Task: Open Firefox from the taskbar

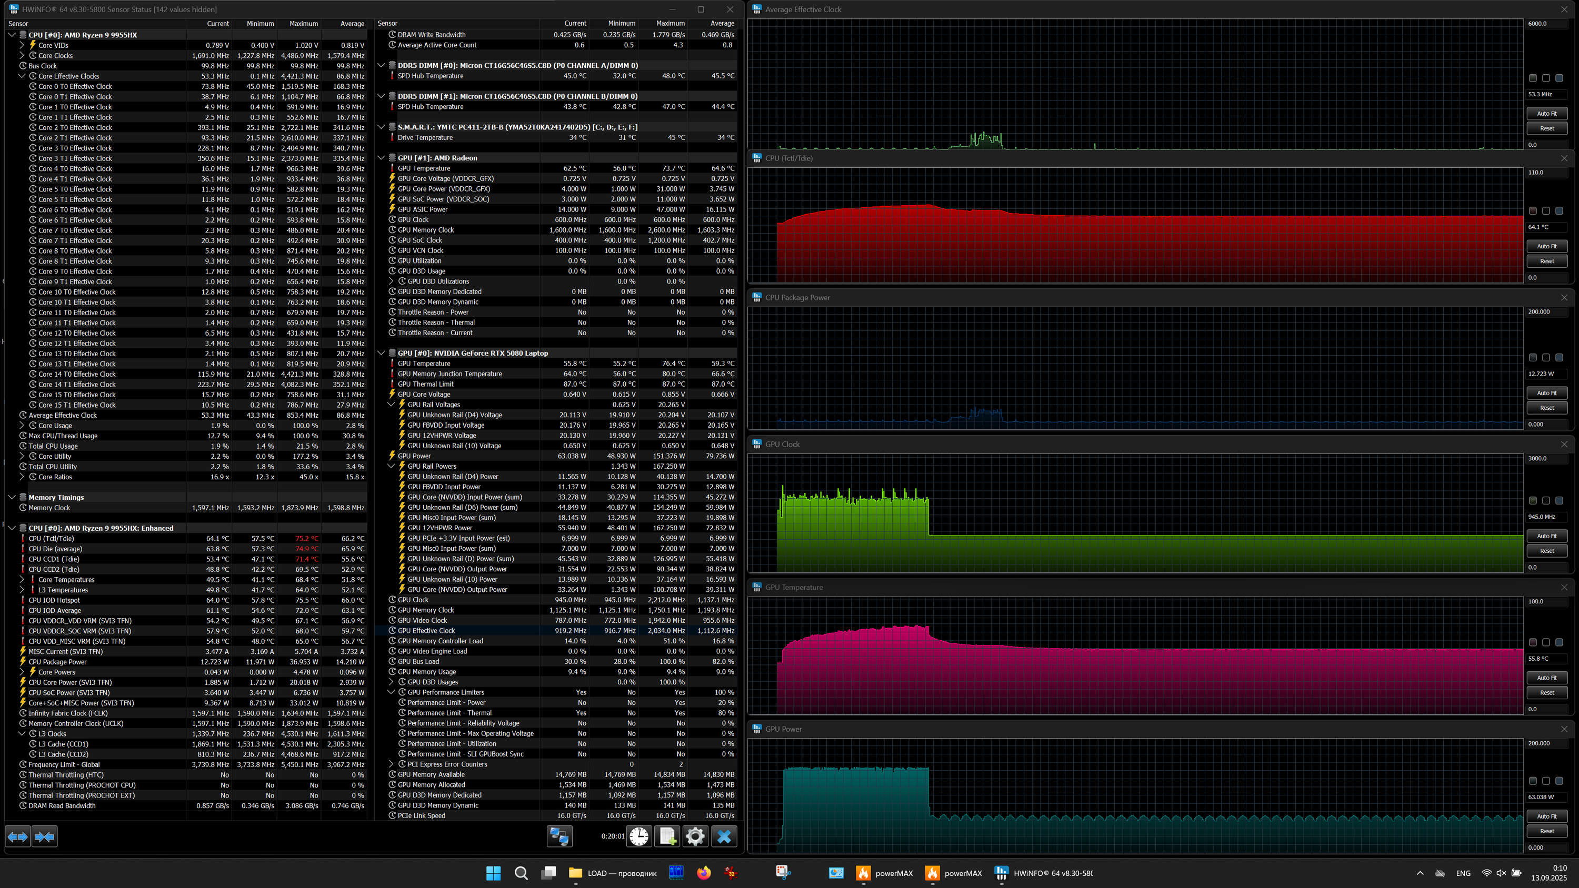Action: click(704, 873)
